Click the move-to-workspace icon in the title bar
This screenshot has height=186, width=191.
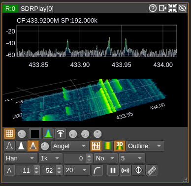(x=162, y=8)
